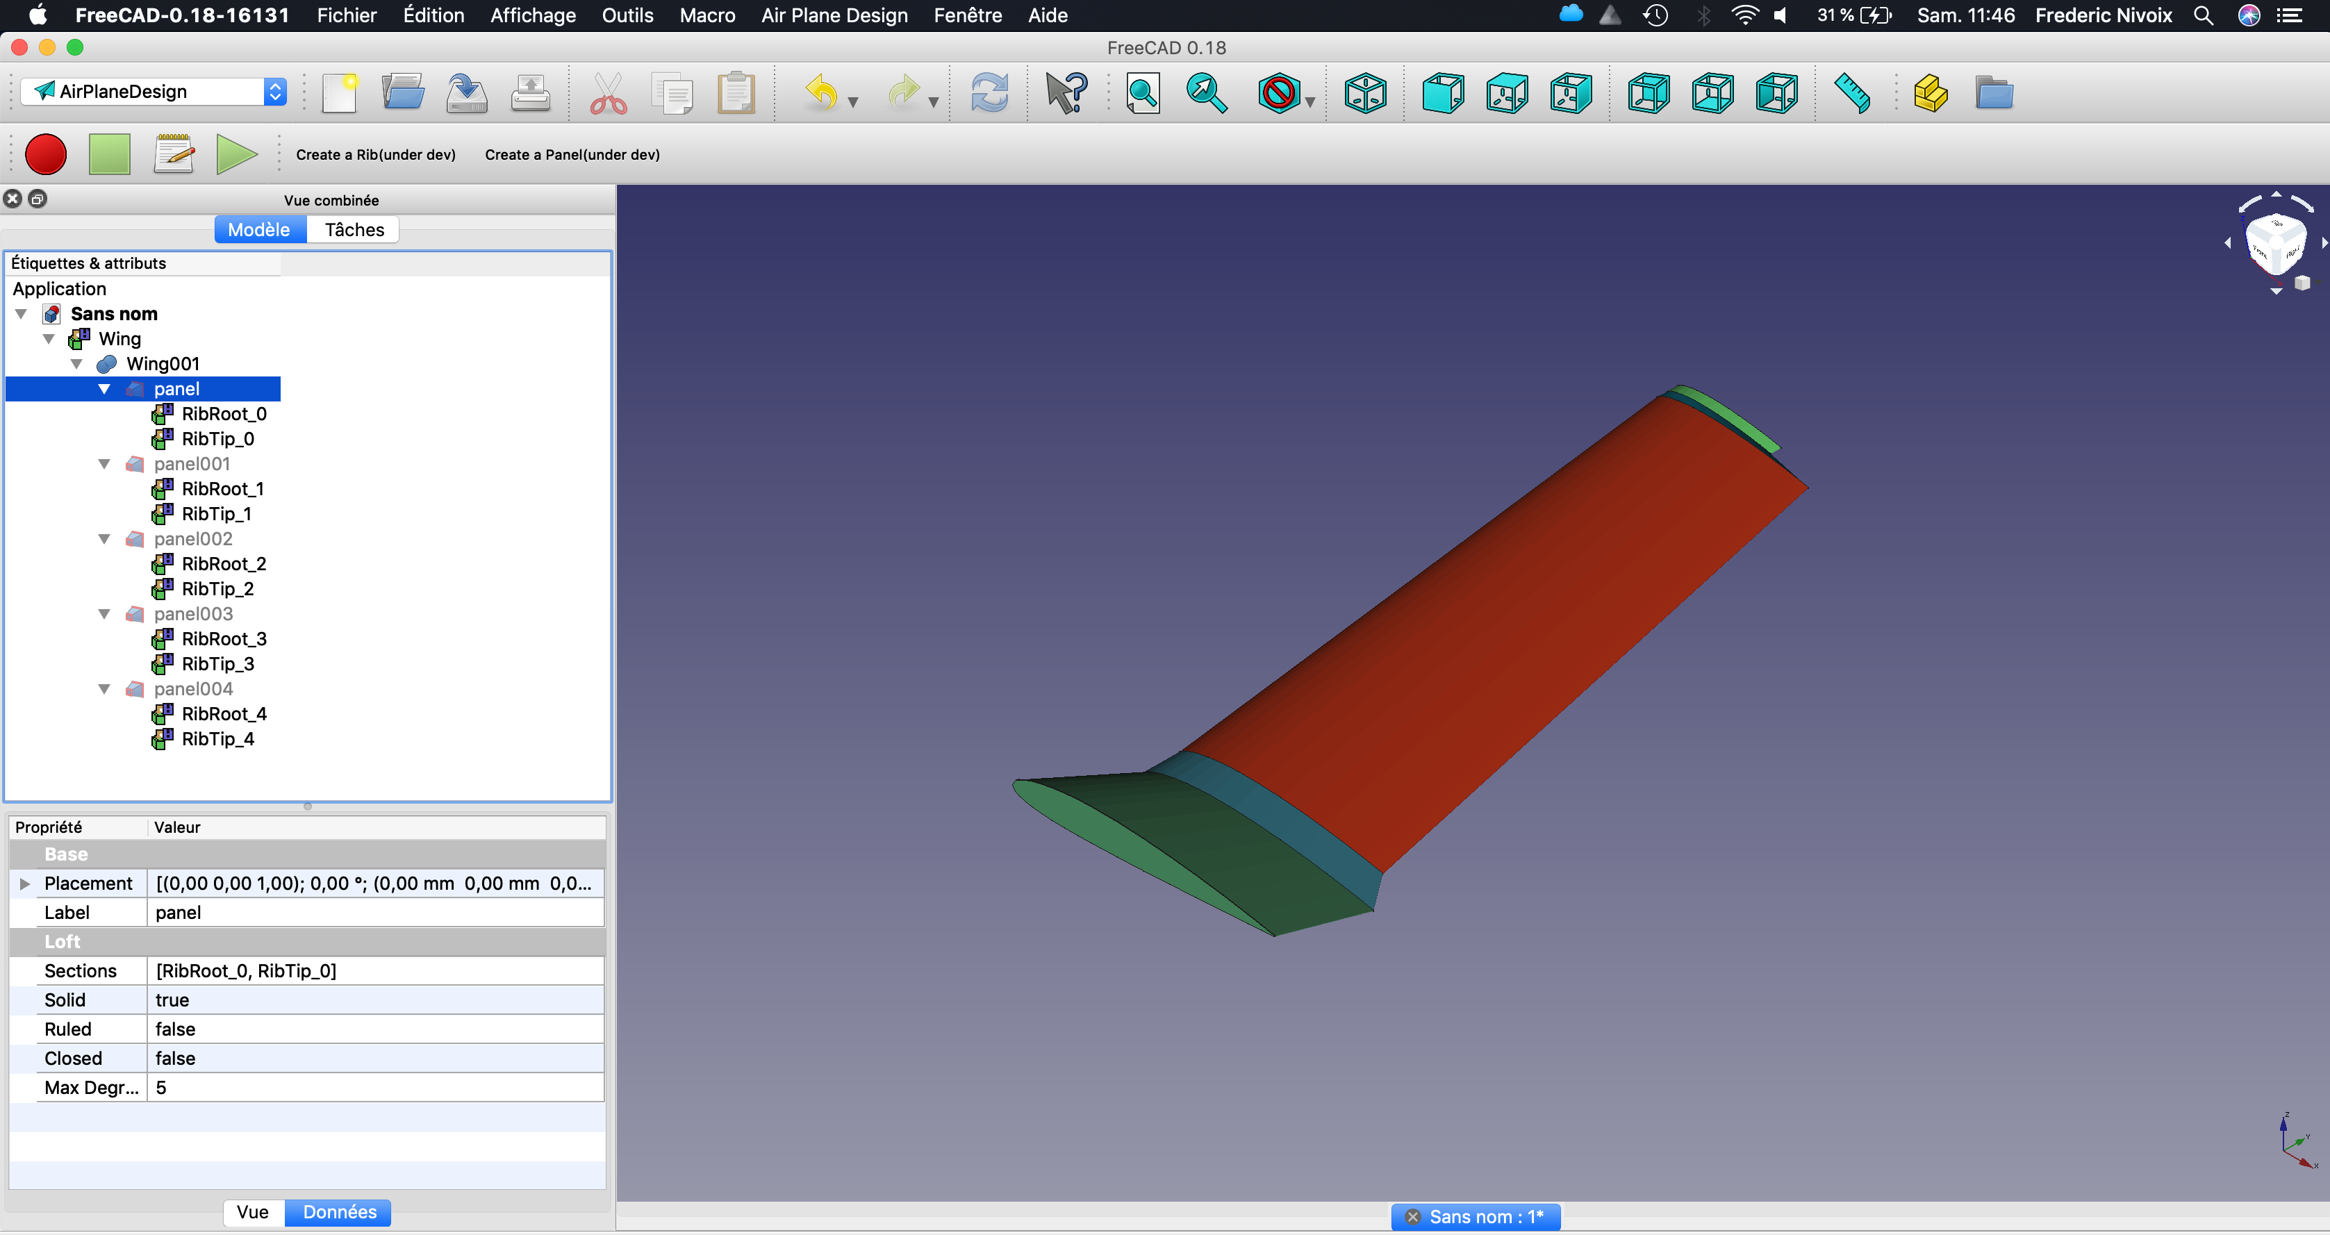
Task: Switch to the Vue property tab
Action: [252, 1211]
